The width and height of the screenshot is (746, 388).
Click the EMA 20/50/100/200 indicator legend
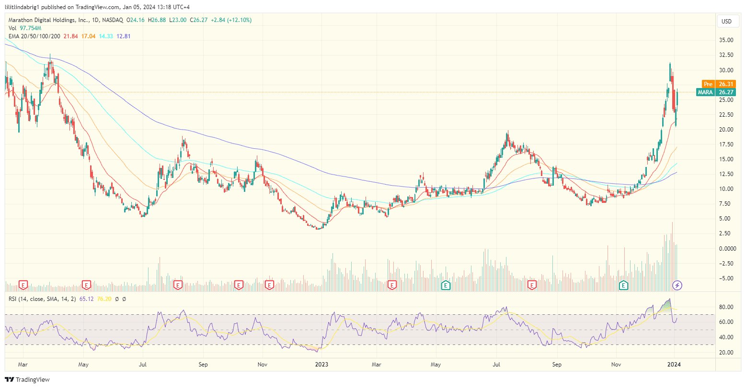pos(33,36)
